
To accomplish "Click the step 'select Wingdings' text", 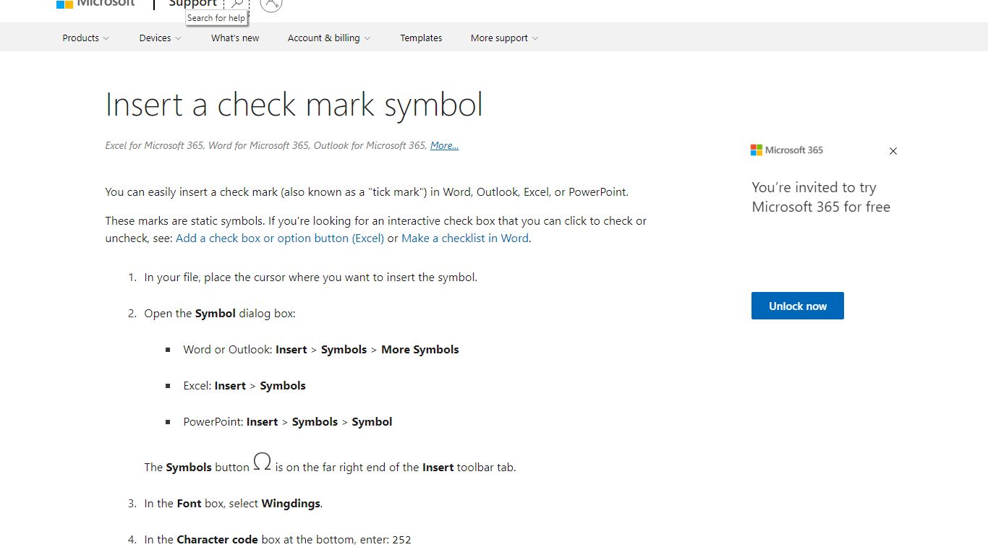I will click(233, 504).
